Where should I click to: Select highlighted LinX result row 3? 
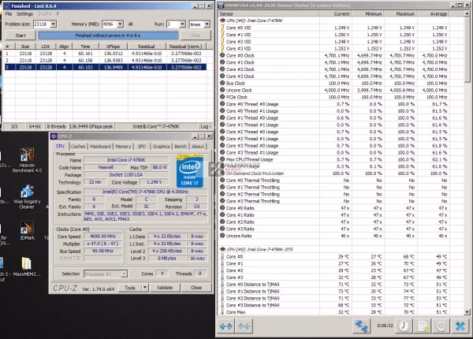(105, 67)
